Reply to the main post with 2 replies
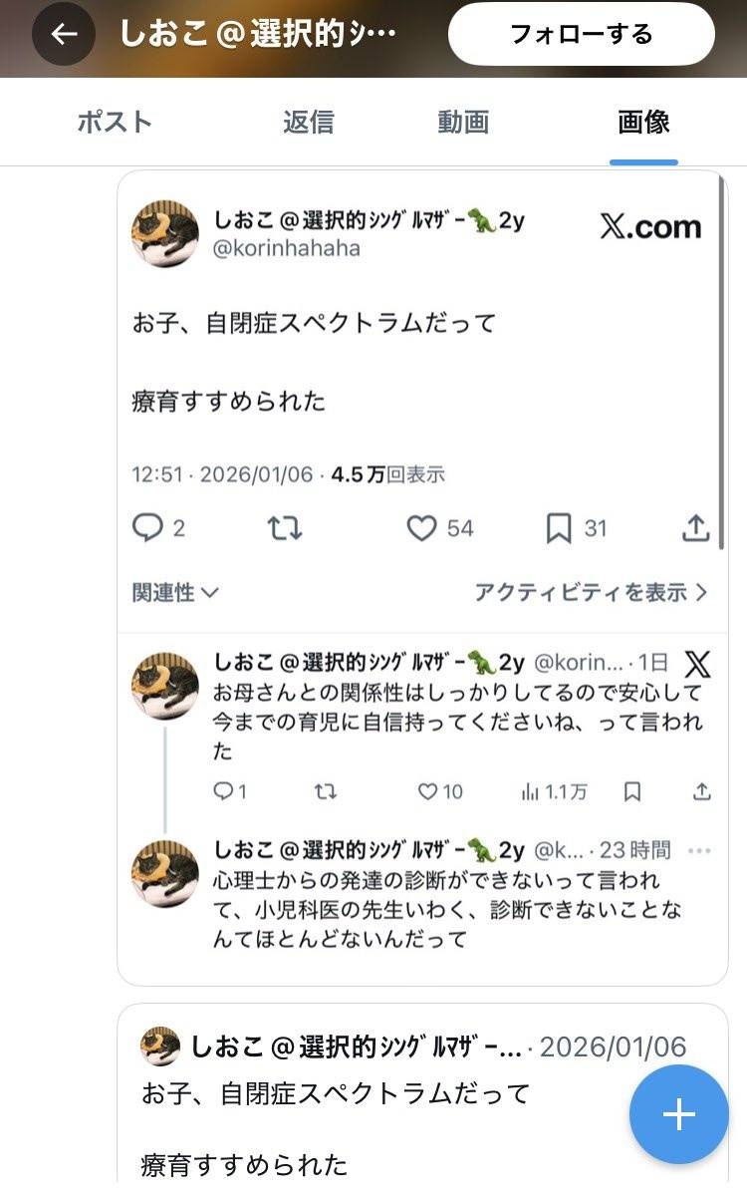Screen dimensions: 747x1196 click(147, 527)
